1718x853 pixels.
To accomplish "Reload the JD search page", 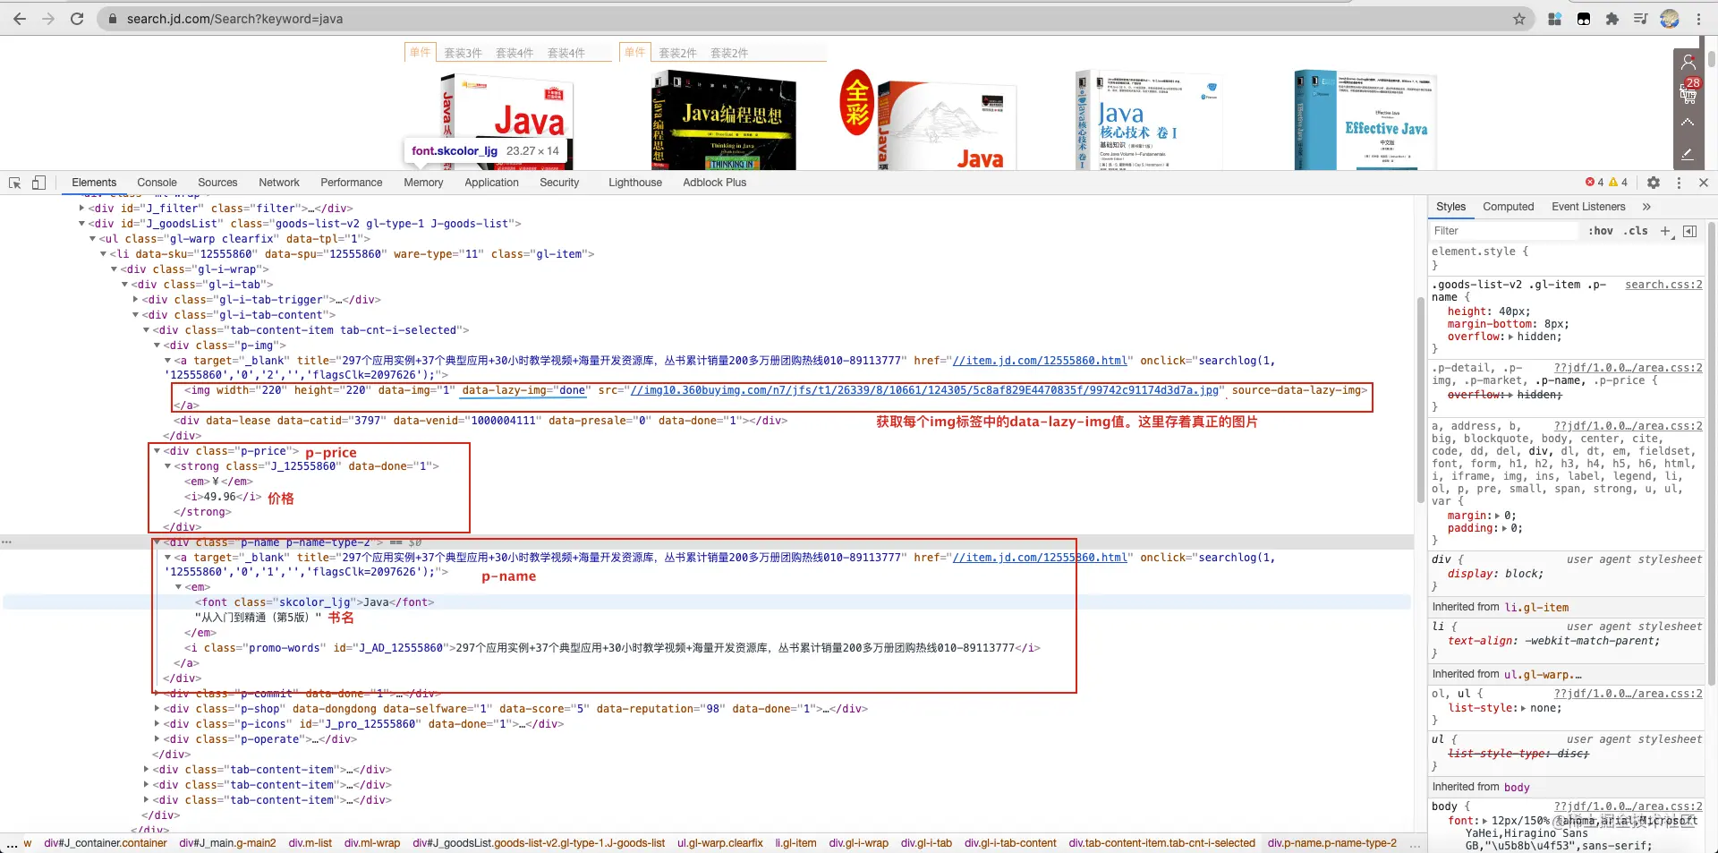I will click(77, 19).
